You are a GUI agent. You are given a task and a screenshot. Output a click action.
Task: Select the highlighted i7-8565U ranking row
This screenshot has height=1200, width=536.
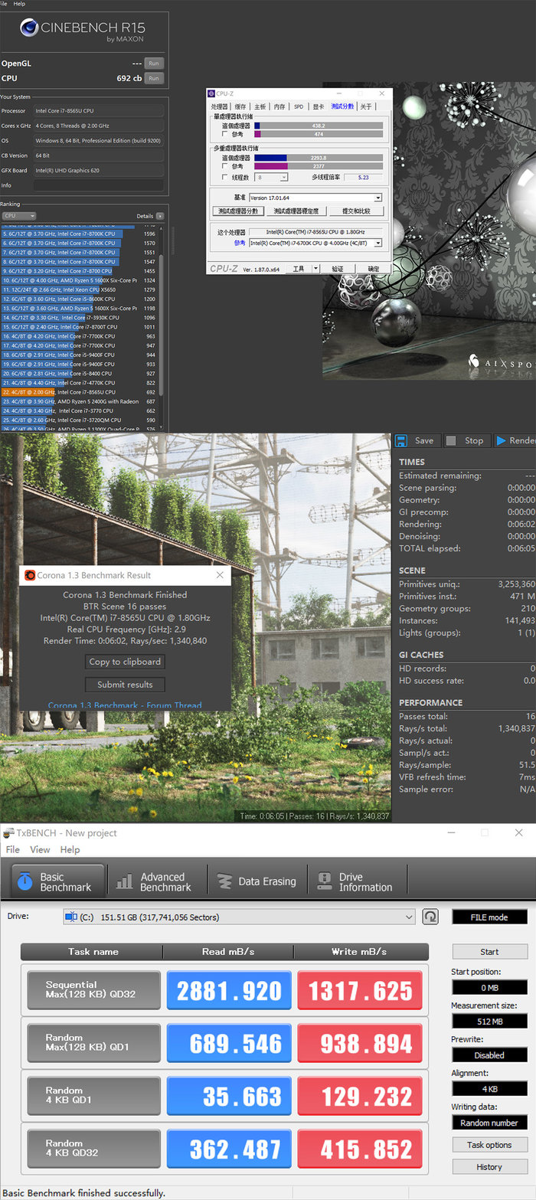80,392
